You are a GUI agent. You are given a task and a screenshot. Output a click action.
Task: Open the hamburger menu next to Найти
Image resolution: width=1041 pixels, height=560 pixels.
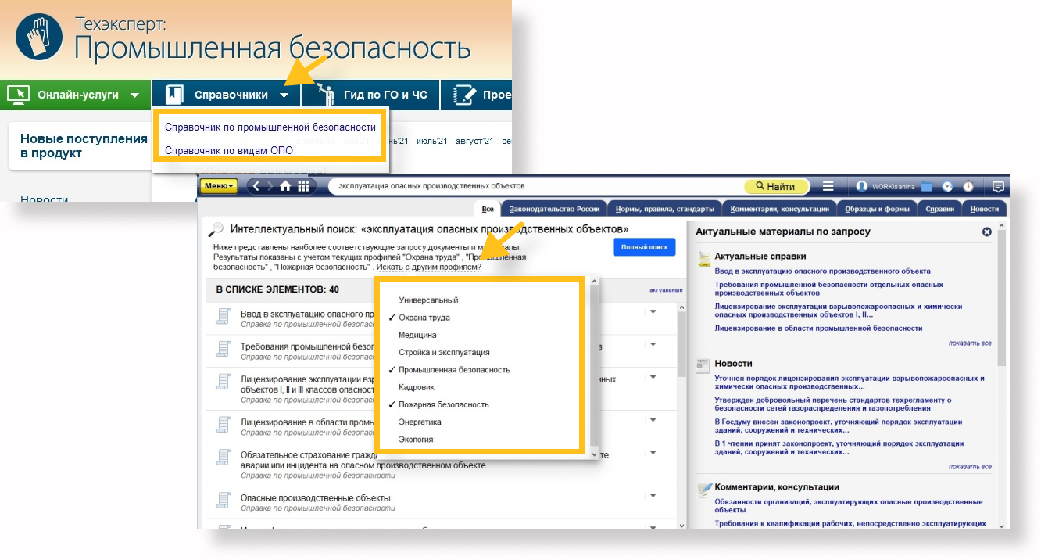pyautogui.click(x=828, y=186)
